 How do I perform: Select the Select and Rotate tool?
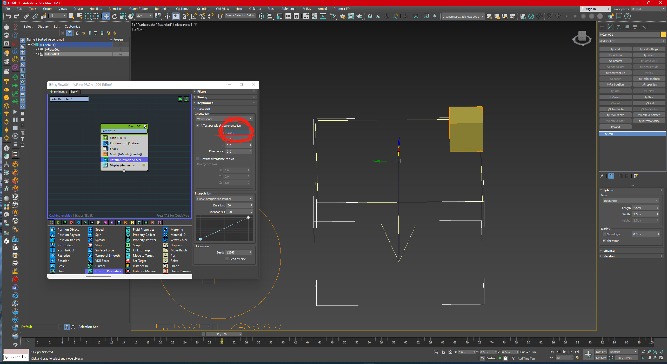tap(114, 16)
